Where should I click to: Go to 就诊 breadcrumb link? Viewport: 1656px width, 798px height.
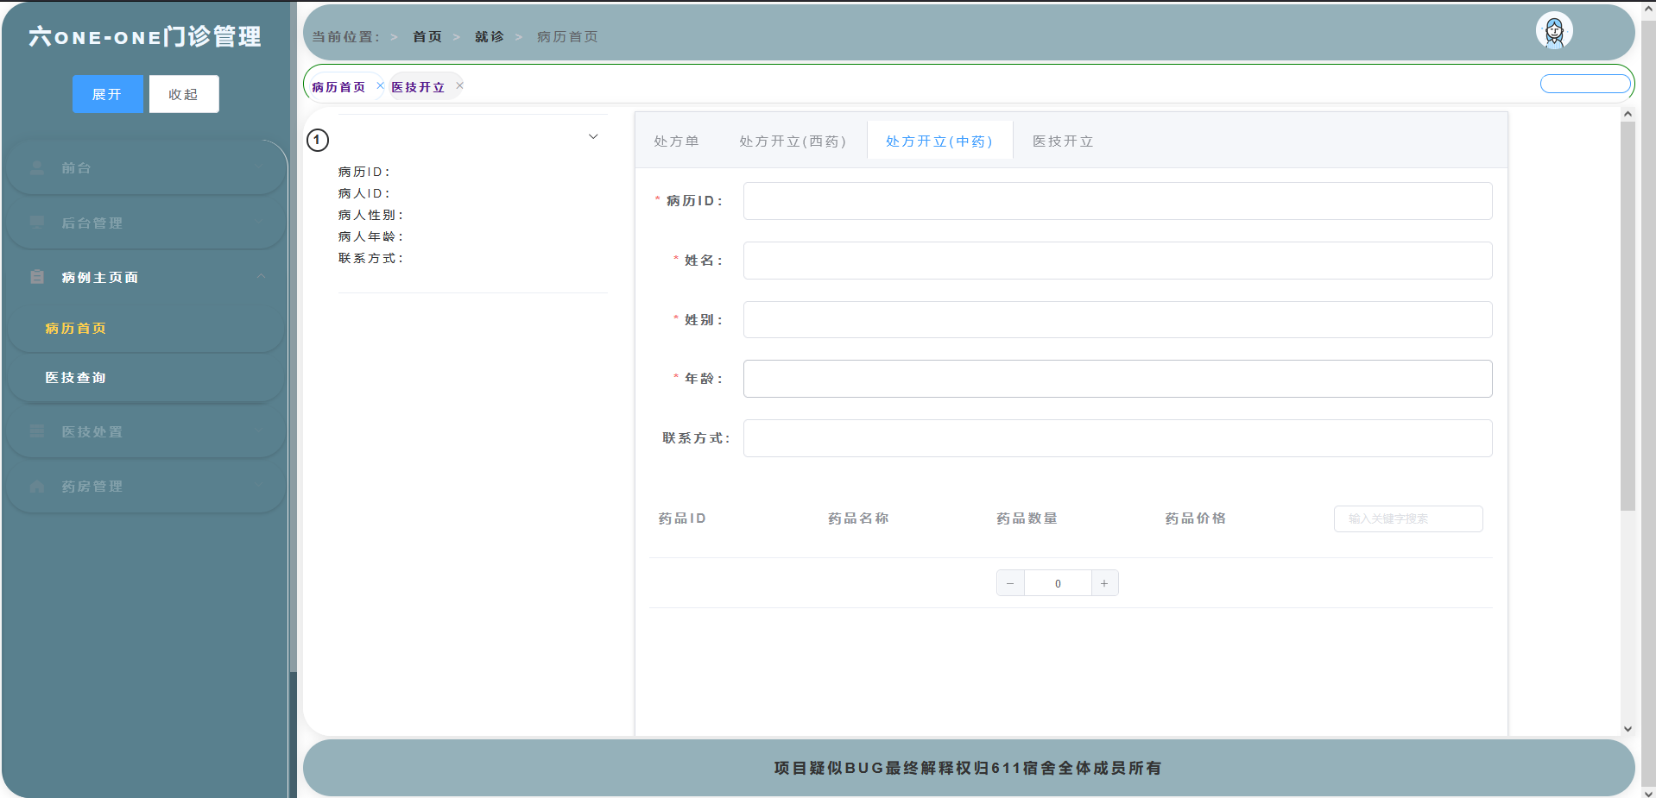[490, 36]
